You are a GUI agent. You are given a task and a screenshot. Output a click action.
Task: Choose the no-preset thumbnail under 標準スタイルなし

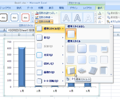coord(71,34)
